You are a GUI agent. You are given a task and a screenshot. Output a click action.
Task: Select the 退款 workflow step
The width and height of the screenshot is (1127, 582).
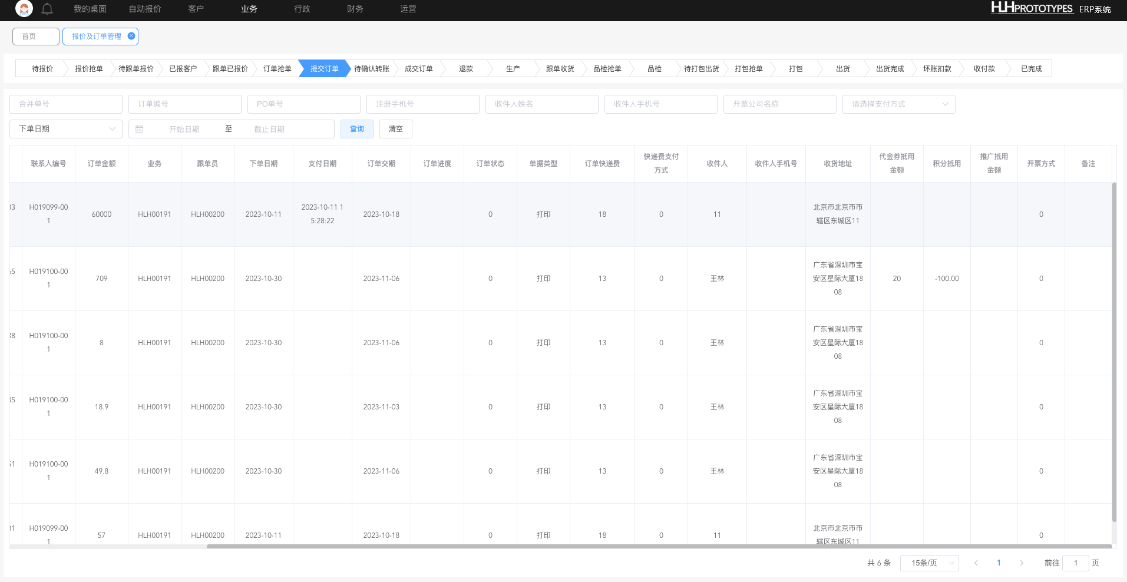pos(466,69)
